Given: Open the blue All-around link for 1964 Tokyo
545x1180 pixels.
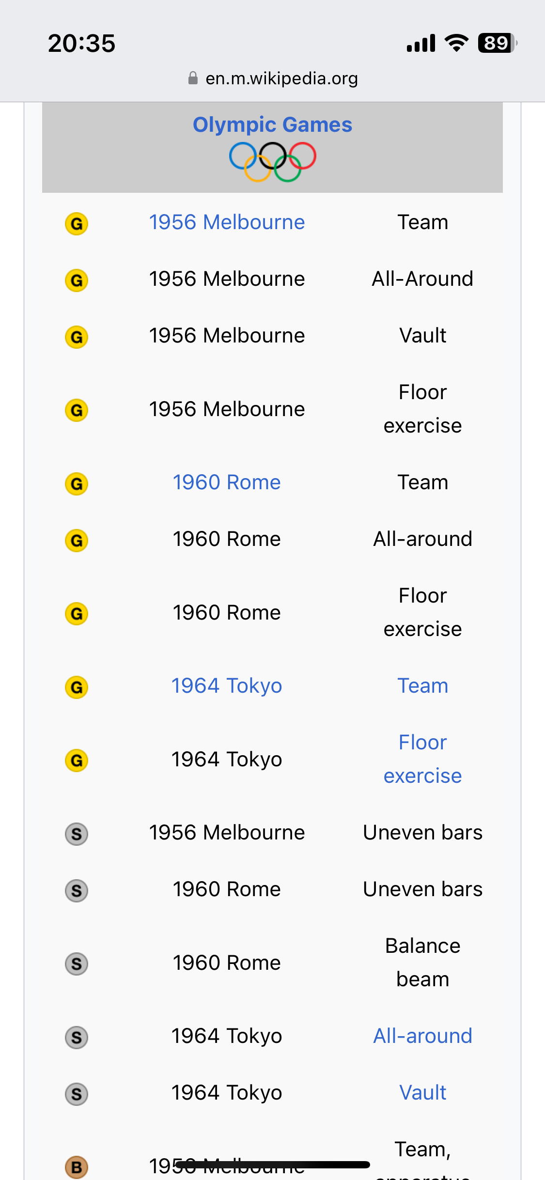Looking at the screenshot, I should tap(423, 1036).
